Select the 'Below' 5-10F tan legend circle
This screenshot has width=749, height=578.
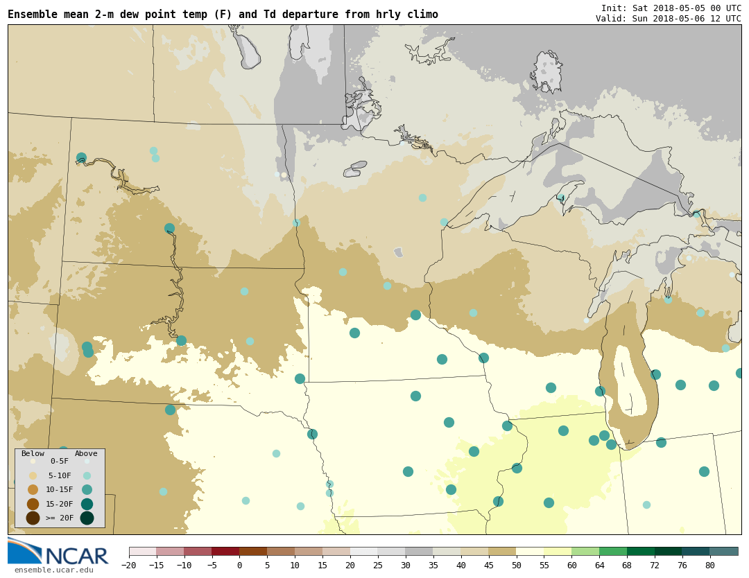(x=33, y=475)
